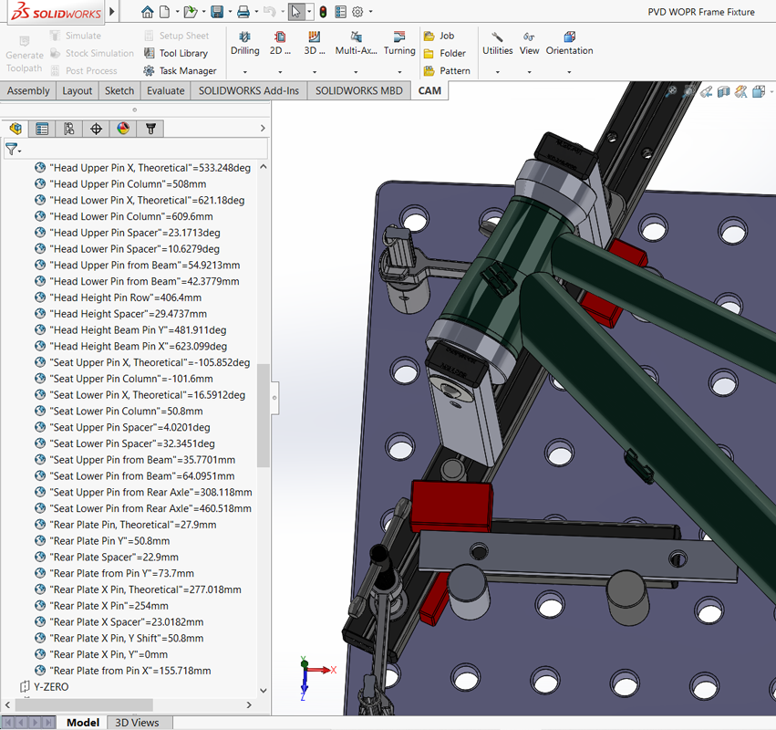Click the Pattern button
776x730 pixels.
447,70
